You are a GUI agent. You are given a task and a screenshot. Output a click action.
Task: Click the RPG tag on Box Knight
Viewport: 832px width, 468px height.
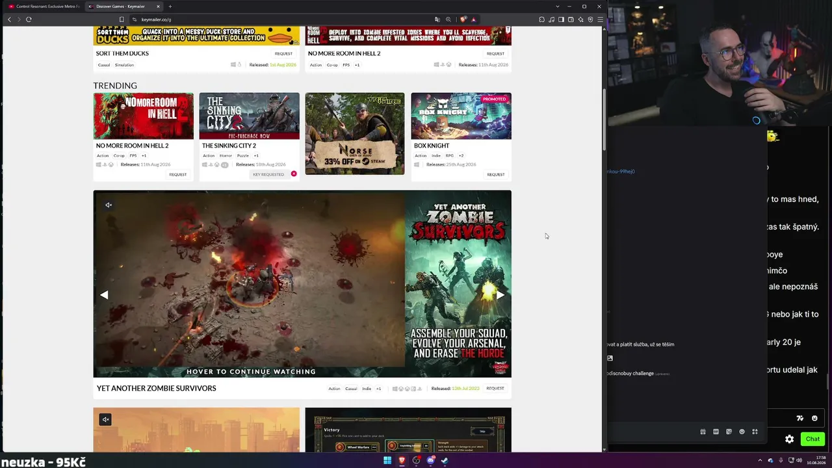[449, 155]
